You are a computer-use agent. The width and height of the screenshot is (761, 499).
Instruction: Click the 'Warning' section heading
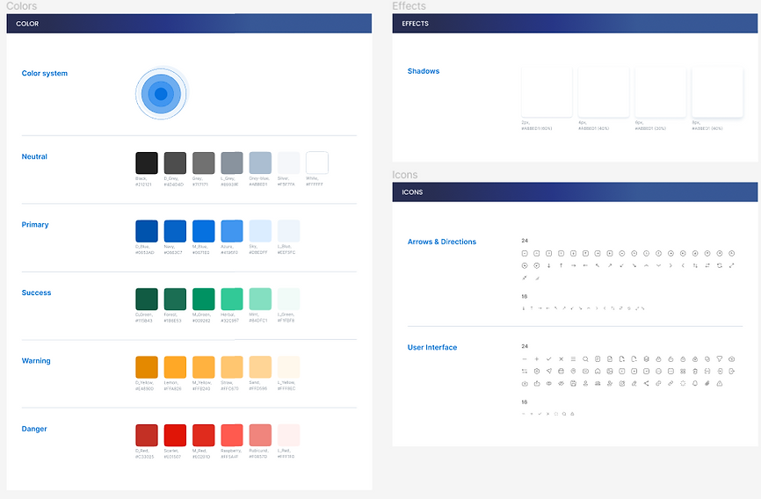click(x=36, y=361)
